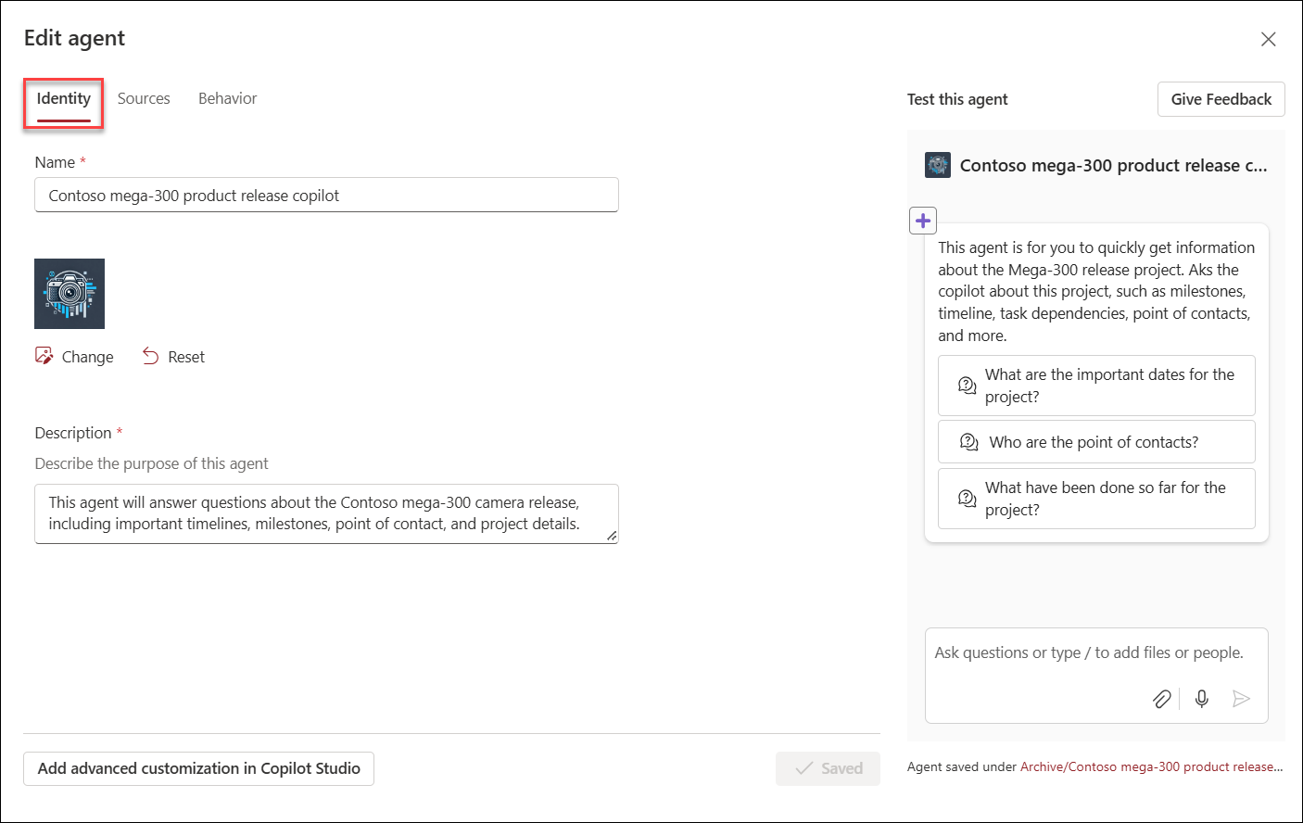Click the question bubble icon on first suggested prompt
The image size is (1303, 823).
[967, 385]
